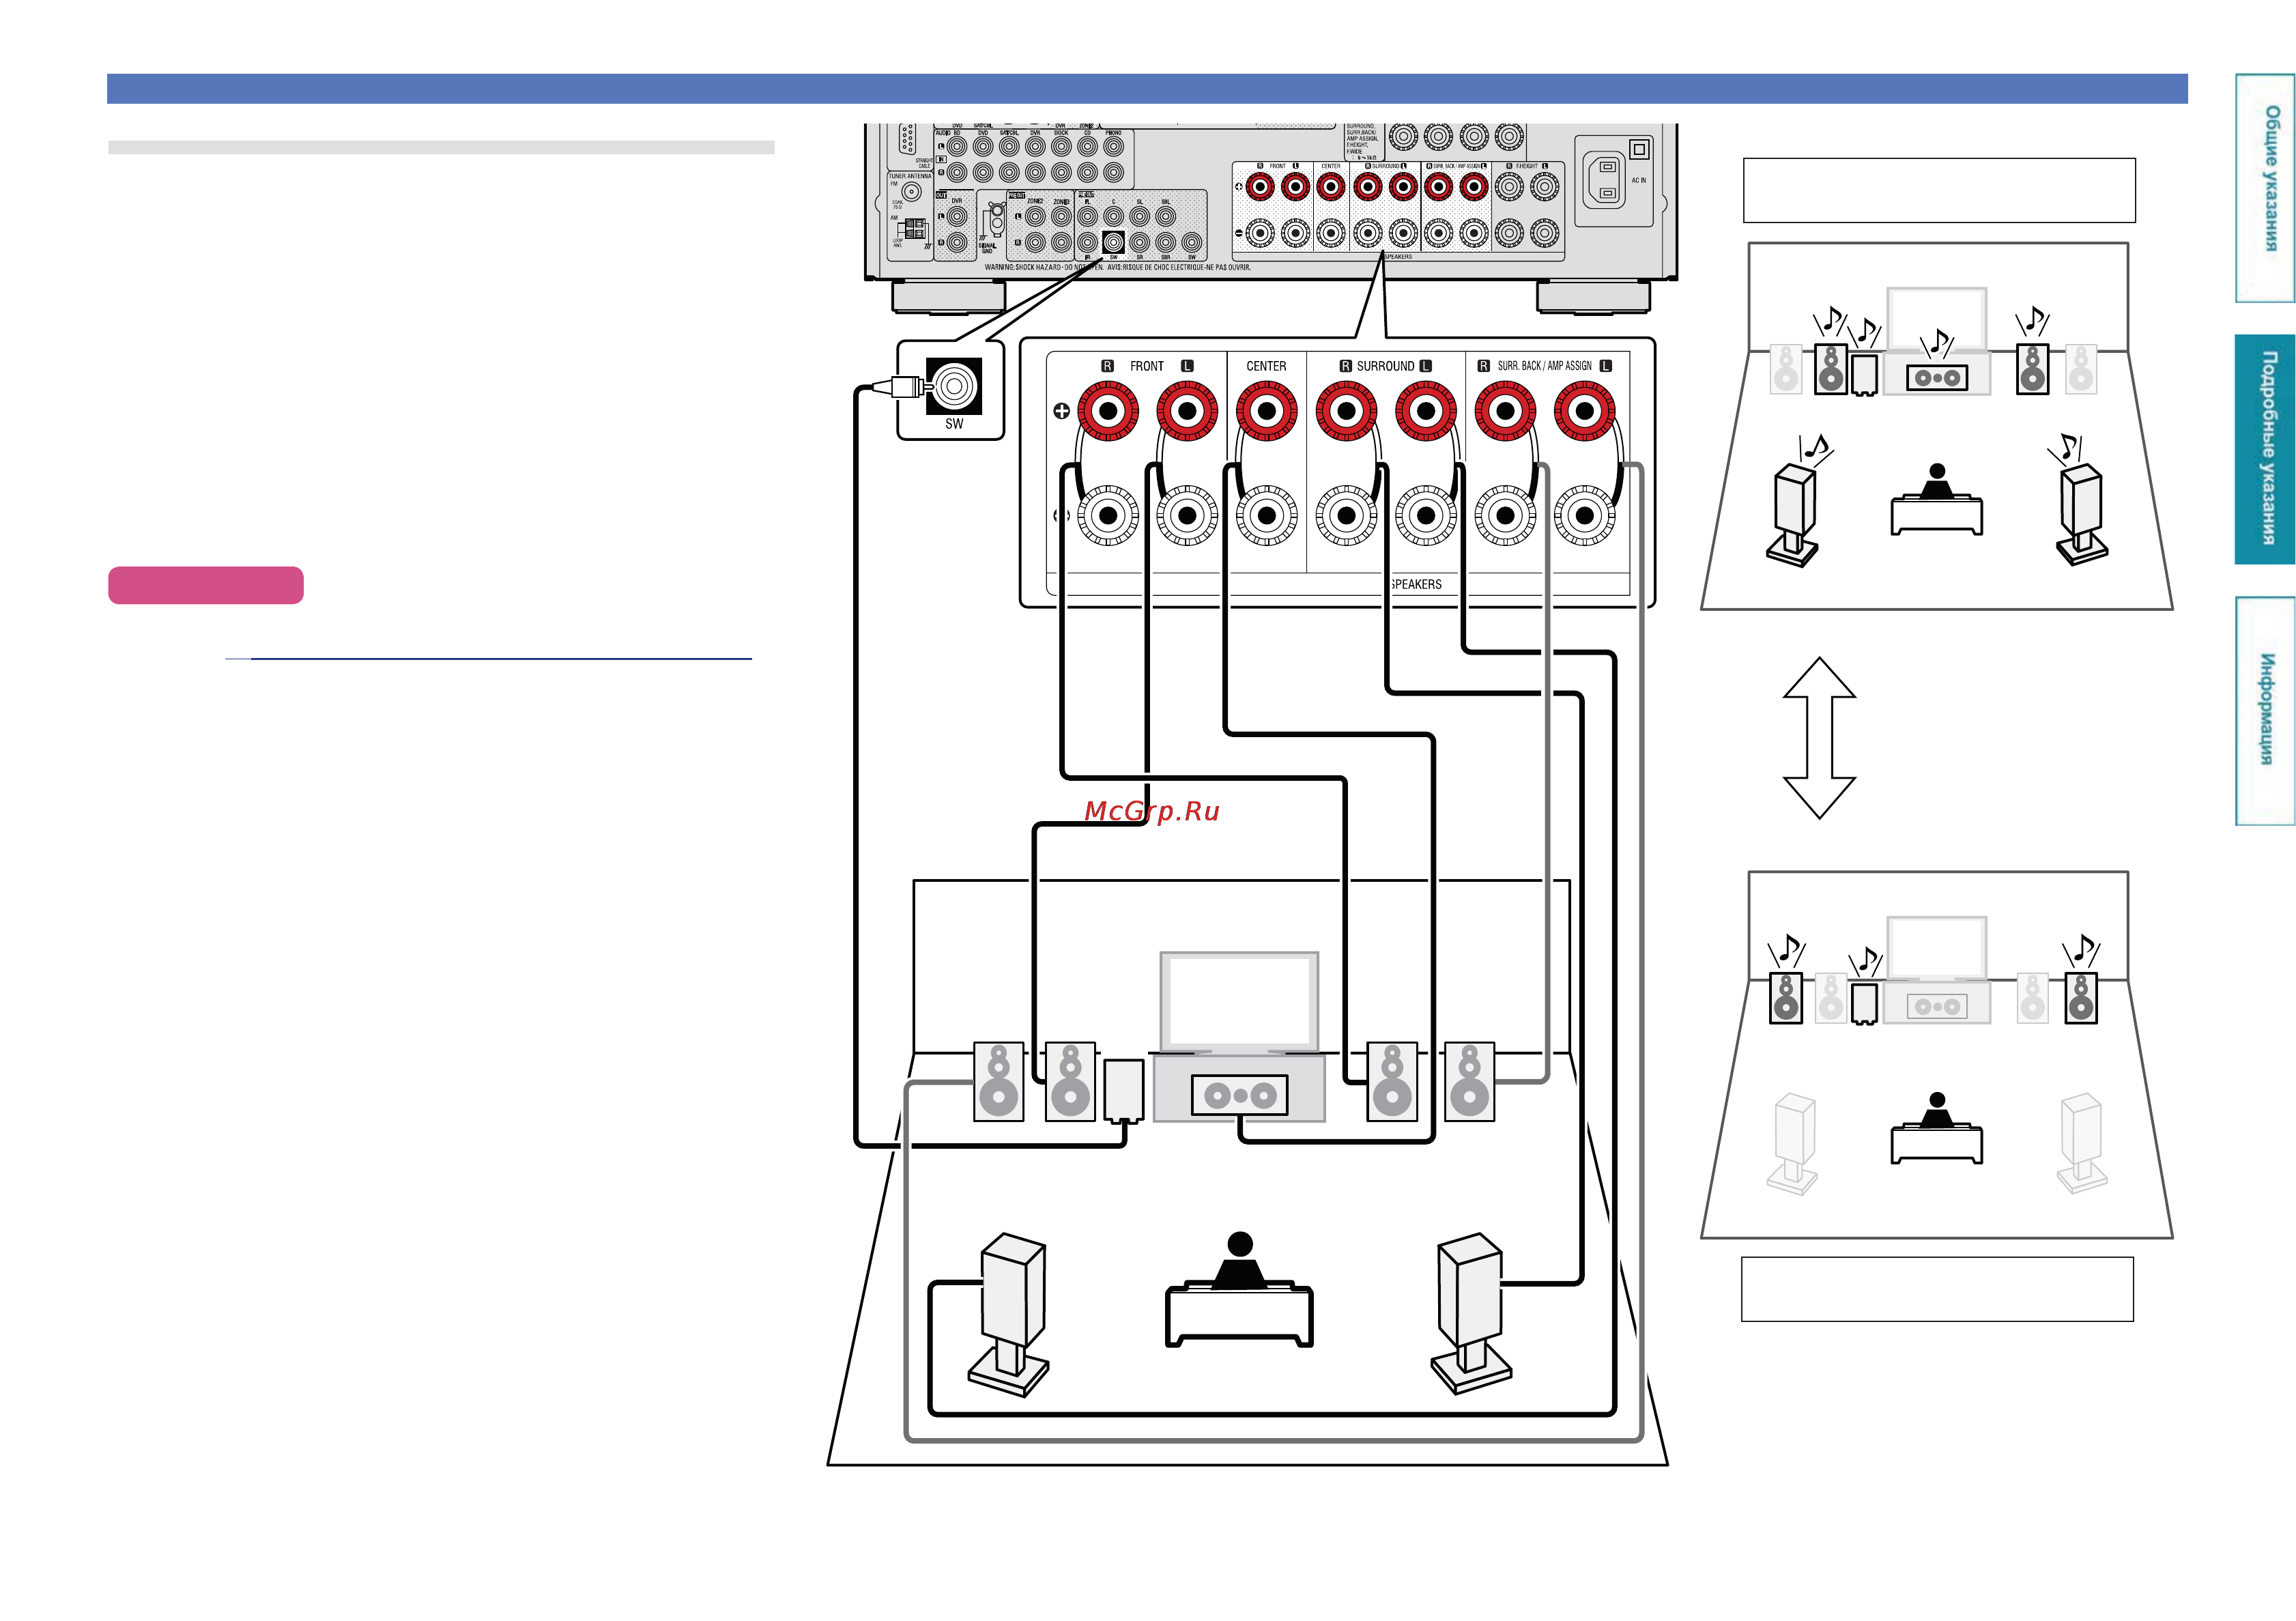The height and width of the screenshot is (1621, 2296).
Task: Click the FRONT L red positive terminal
Action: (x=1187, y=410)
